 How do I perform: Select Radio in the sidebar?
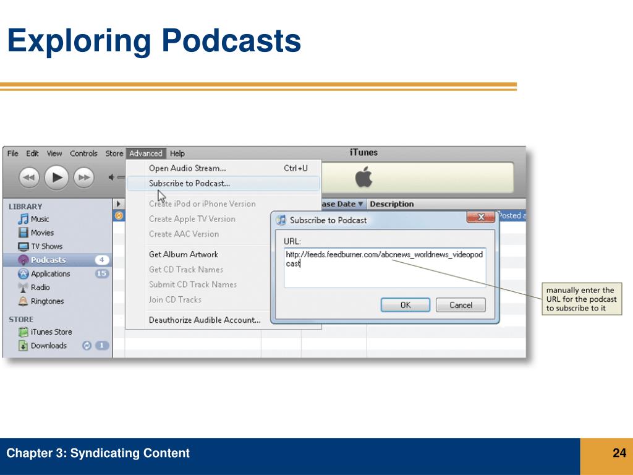[x=57, y=288]
